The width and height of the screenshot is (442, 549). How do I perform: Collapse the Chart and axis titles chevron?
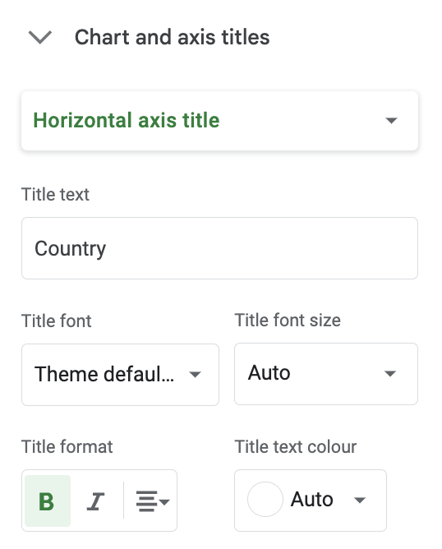click(40, 38)
